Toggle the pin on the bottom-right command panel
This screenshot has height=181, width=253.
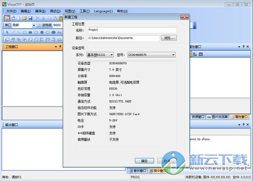point(243,125)
